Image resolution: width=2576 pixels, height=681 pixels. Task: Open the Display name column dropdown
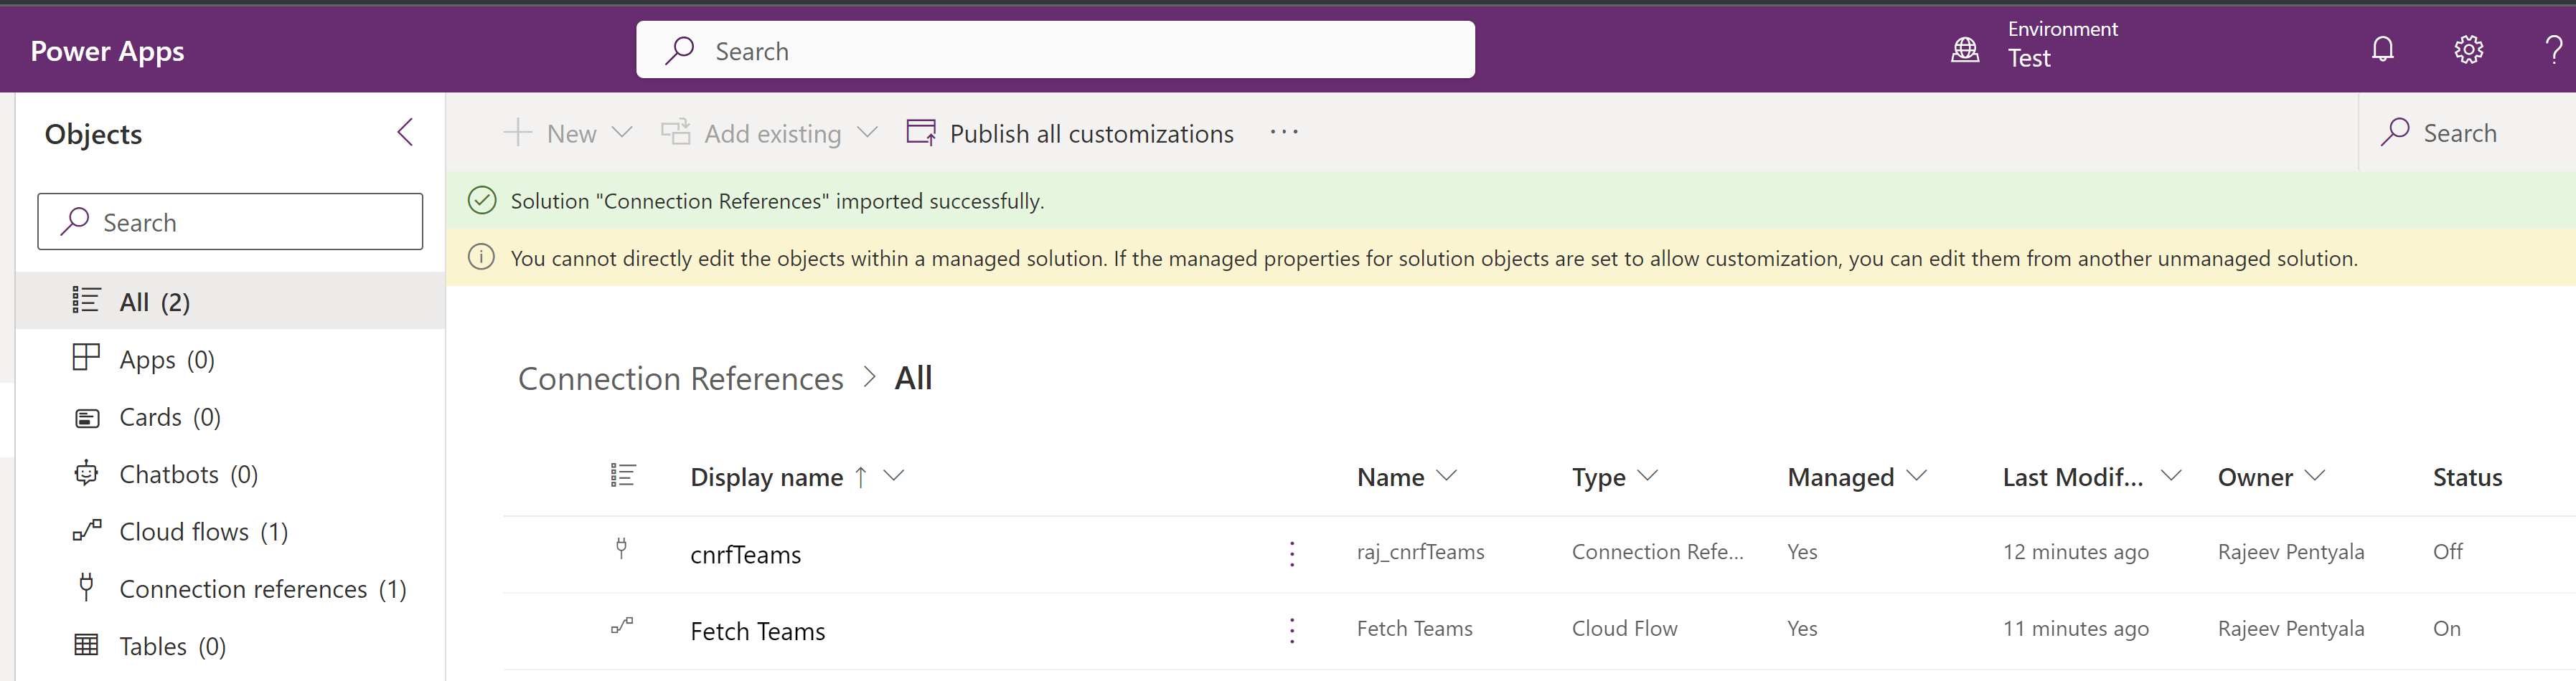pos(894,476)
